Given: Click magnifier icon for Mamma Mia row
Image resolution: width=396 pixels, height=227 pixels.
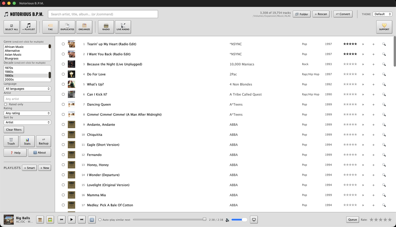Looking at the screenshot, I should point(384,195).
